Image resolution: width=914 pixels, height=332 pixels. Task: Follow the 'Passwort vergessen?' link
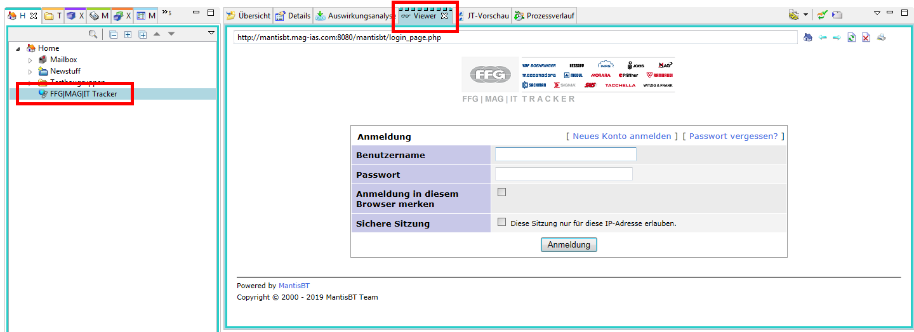point(733,136)
